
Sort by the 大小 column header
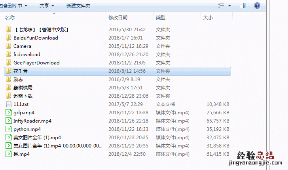(208, 18)
